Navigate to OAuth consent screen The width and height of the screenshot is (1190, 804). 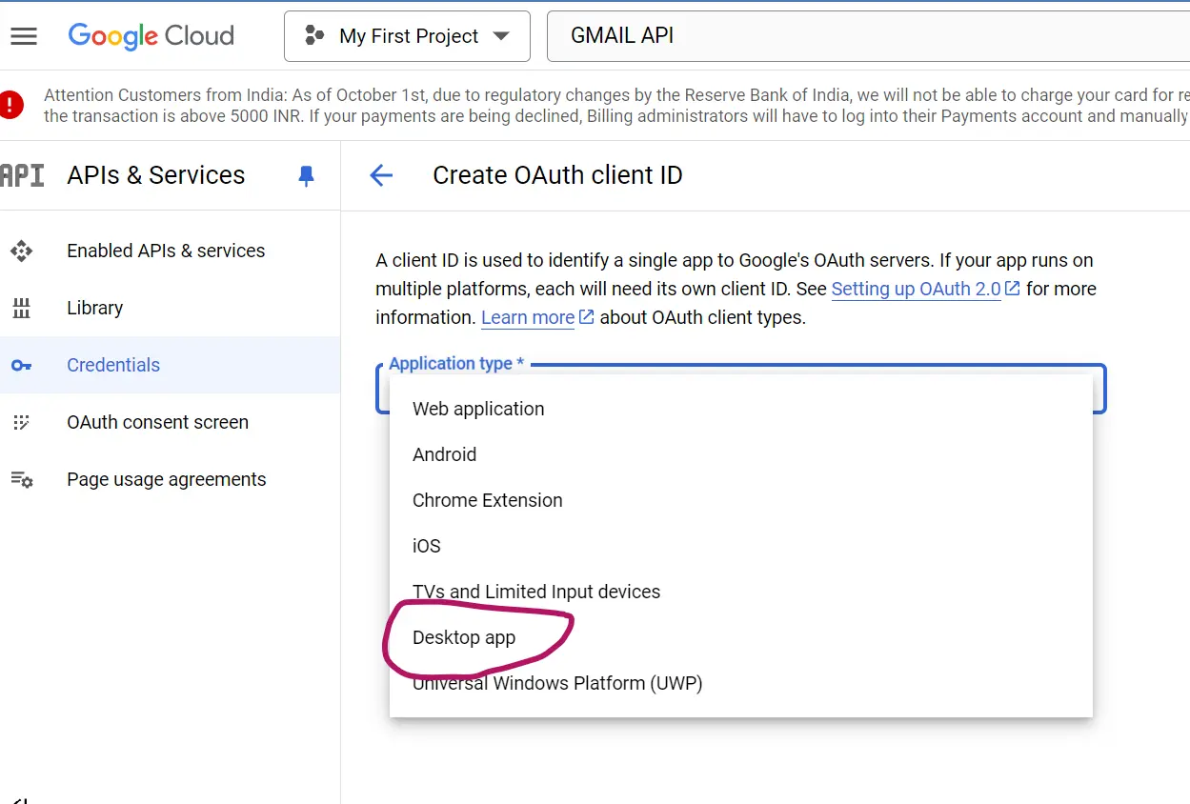170,422
